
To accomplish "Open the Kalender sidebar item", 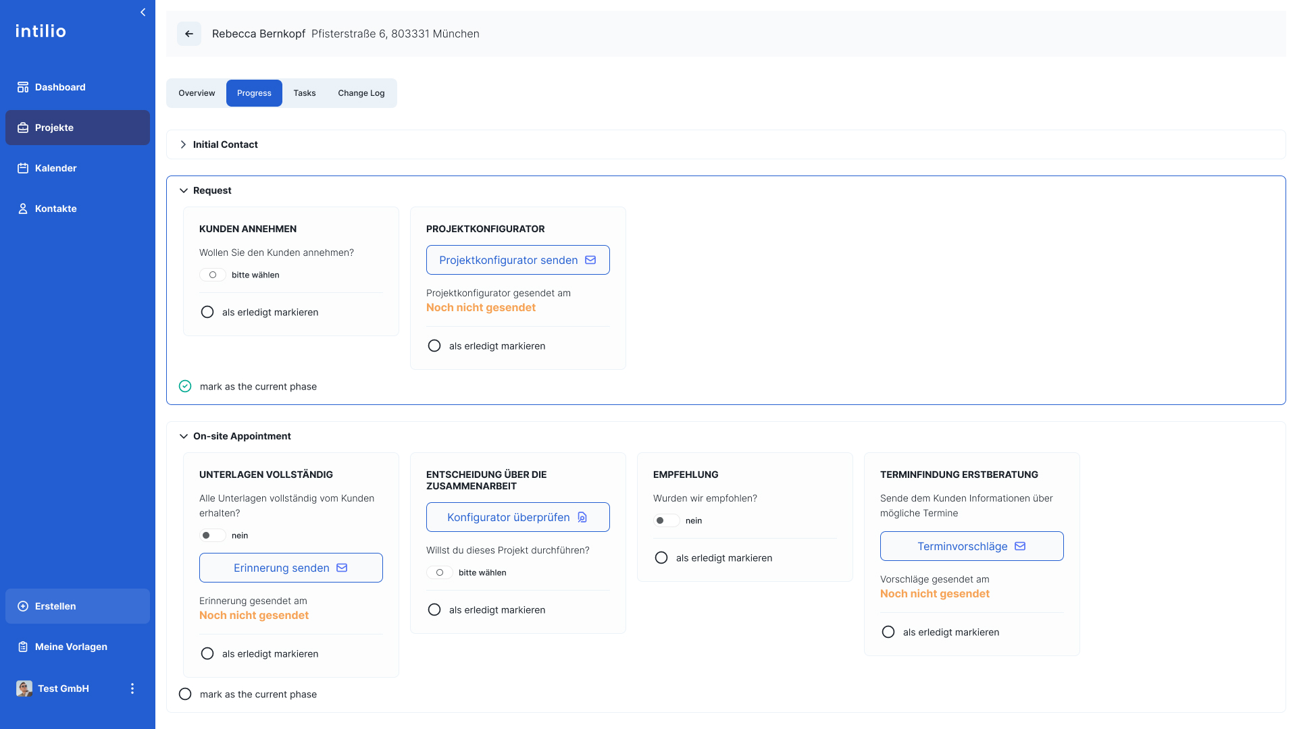I will 55,168.
